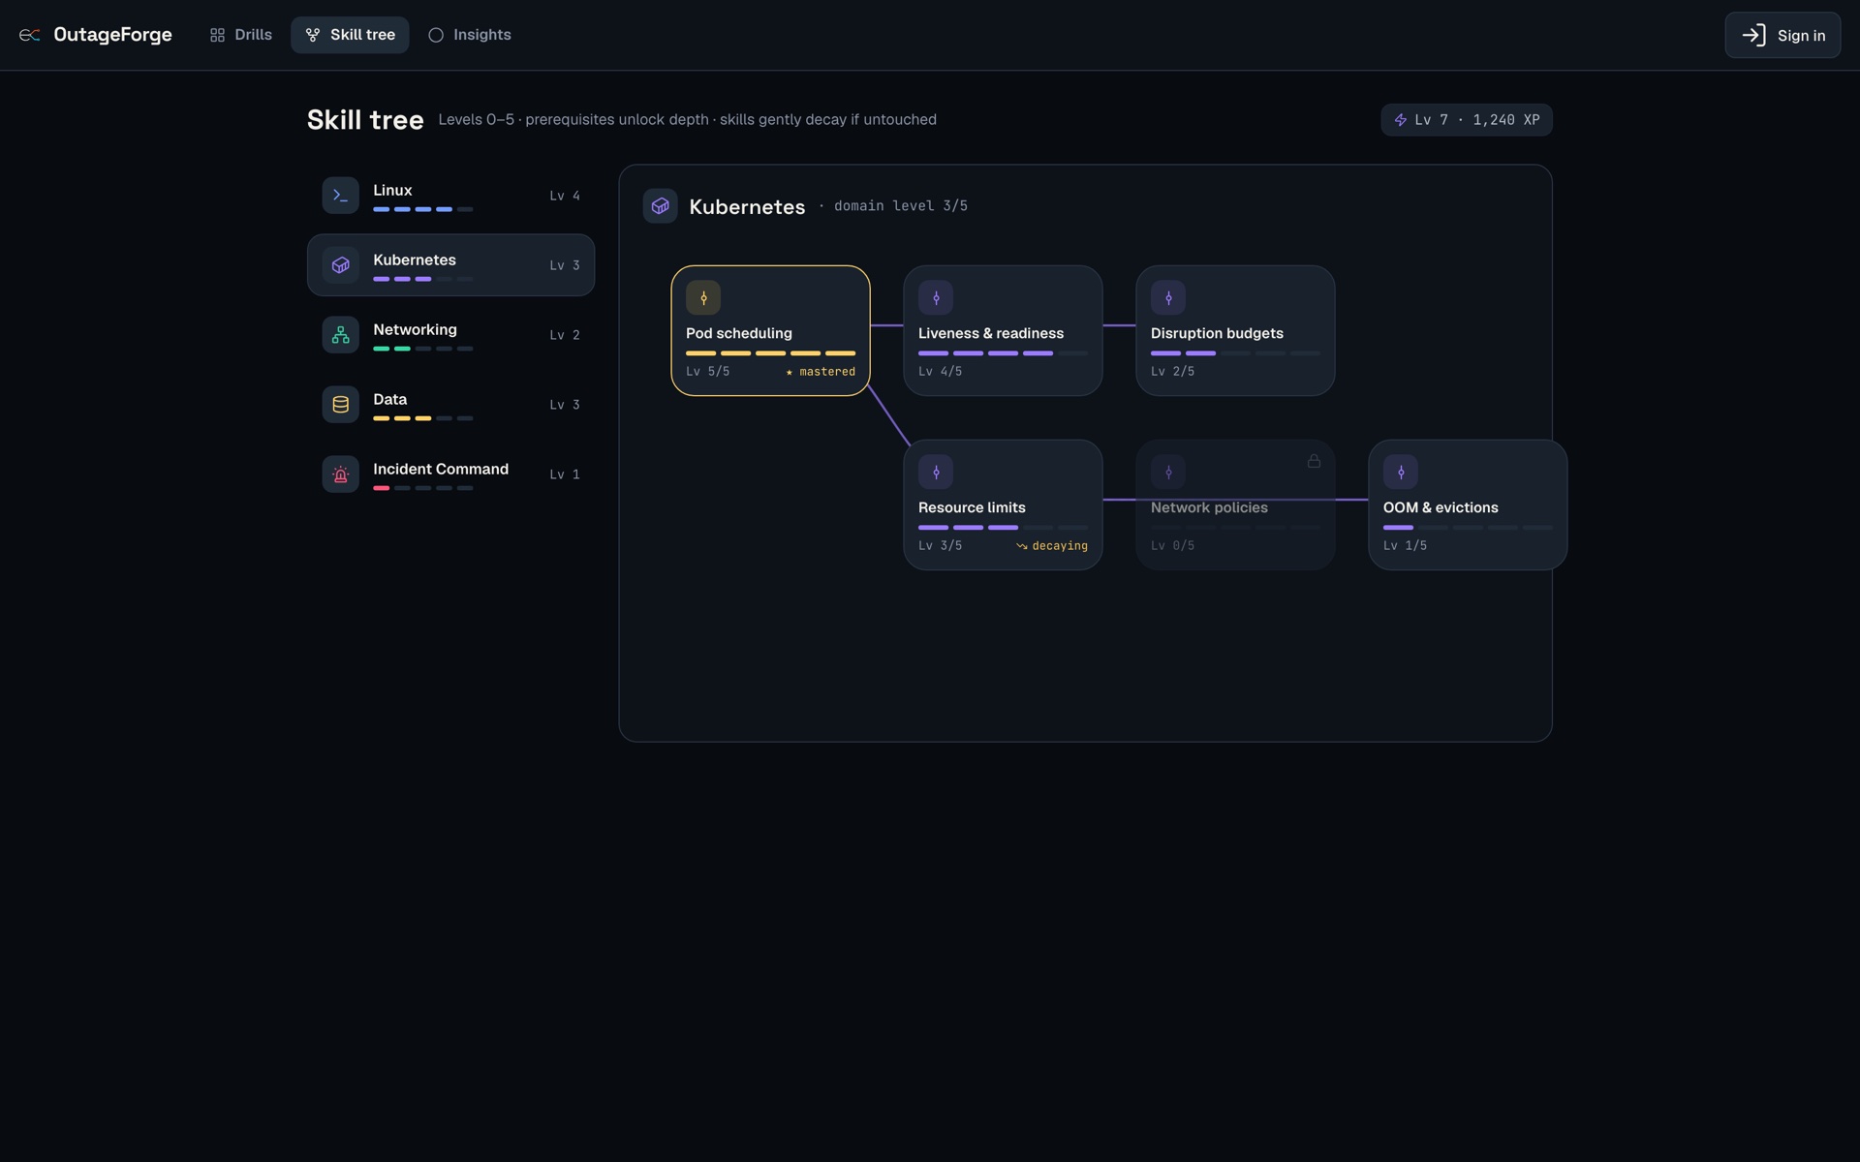Select the Linux terminal icon
This screenshot has height=1162, width=1860.
(x=341, y=196)
